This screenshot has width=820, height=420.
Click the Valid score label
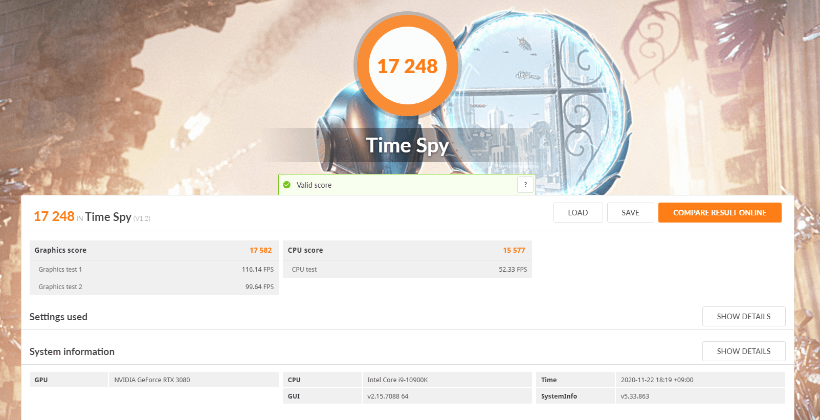(314, 185)
